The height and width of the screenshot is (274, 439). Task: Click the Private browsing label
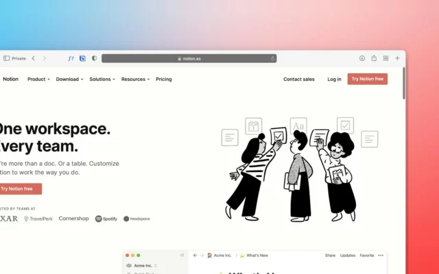(19, 58)
